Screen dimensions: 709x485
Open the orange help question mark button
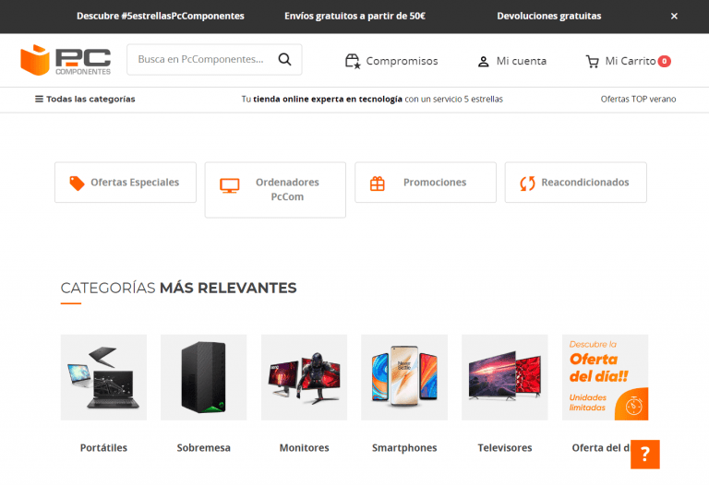[x=645, y=455]
